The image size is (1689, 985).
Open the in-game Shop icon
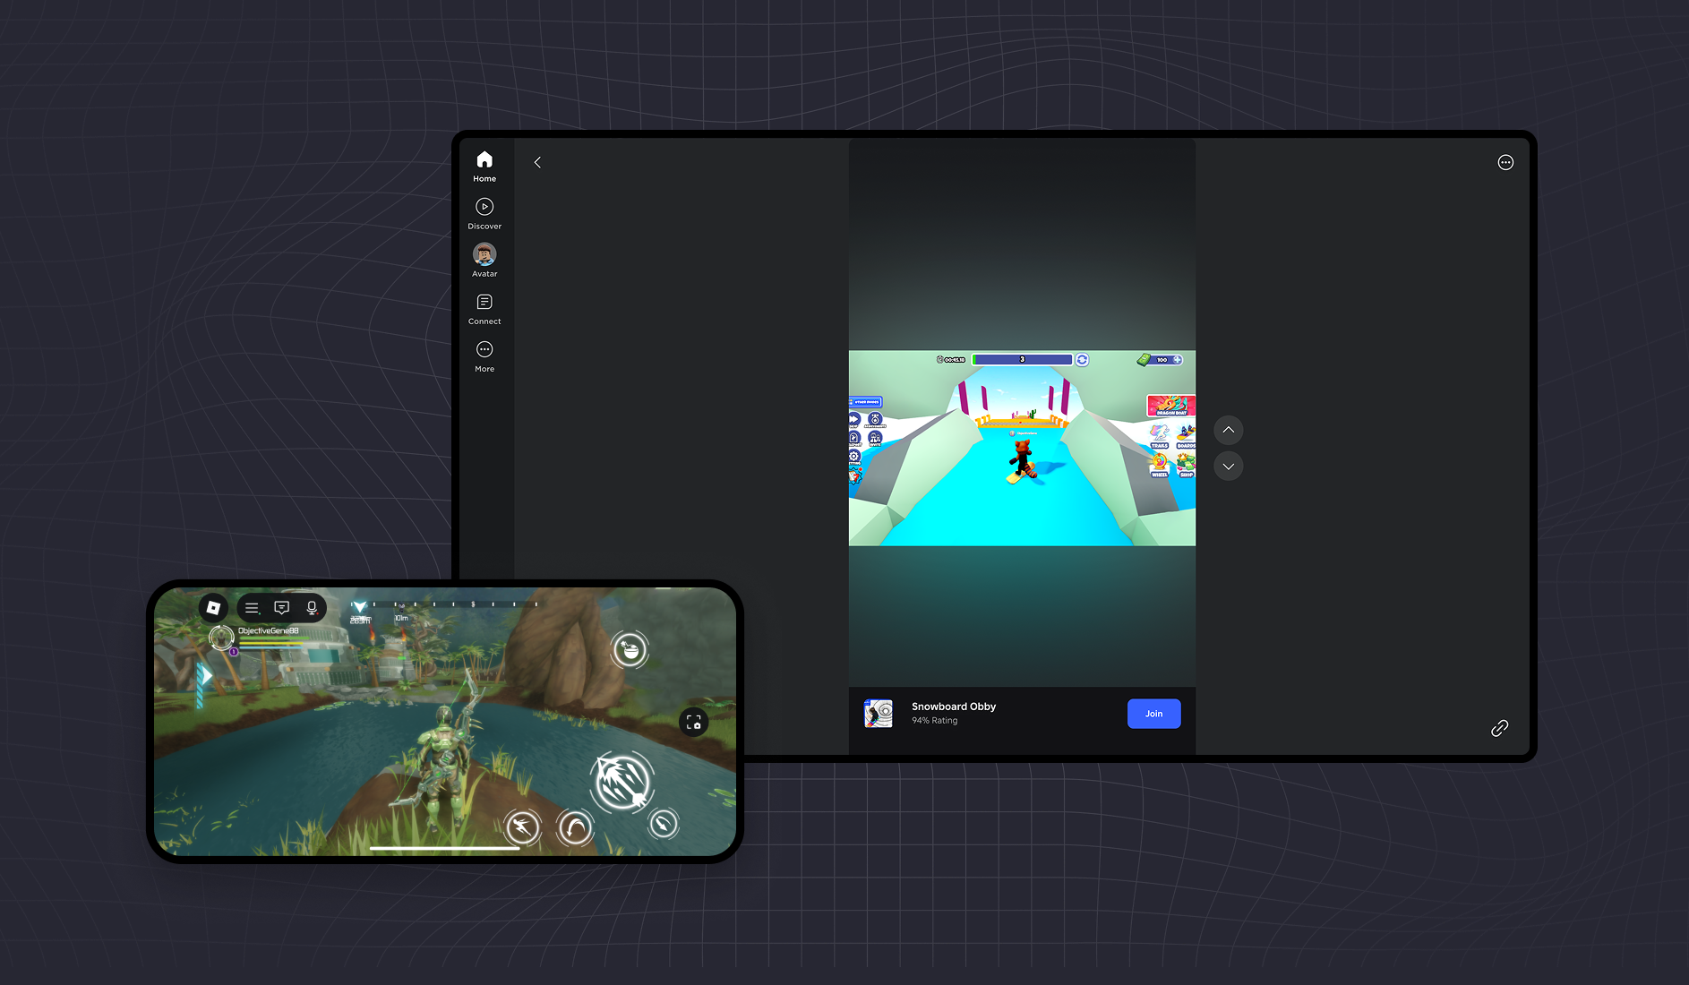coord(1186,466)
